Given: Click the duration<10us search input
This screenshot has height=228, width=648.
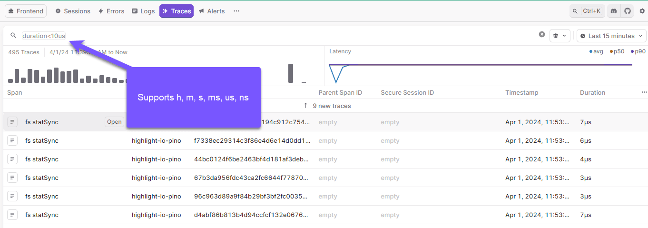Looking at the screenshot, I should pyautogui.click(x=44, y=36).
